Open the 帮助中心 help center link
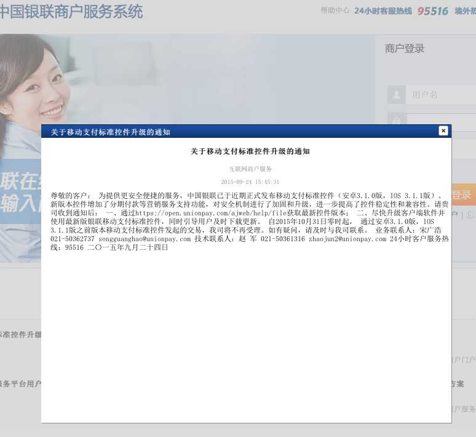Viewport: 476px width, 437px height. coord(335,10)
